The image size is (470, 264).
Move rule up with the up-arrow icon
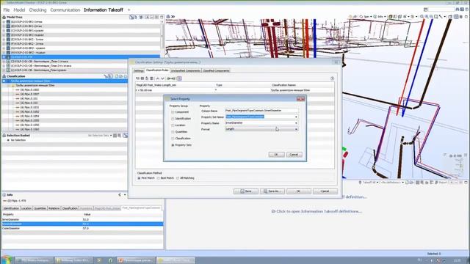(158, 78)
